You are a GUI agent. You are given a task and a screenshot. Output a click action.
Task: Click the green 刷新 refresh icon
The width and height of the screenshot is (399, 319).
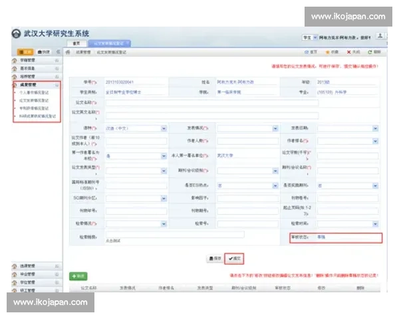[370, 51]
